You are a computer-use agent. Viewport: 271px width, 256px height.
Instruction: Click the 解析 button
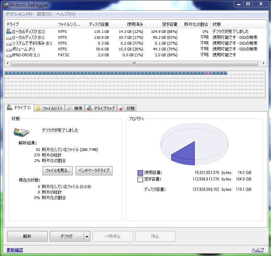(x=27, y=236)
